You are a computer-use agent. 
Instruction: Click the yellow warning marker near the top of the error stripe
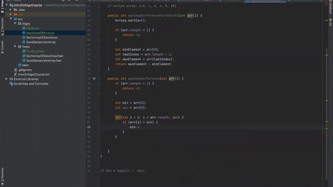click(x=327, y=20)
